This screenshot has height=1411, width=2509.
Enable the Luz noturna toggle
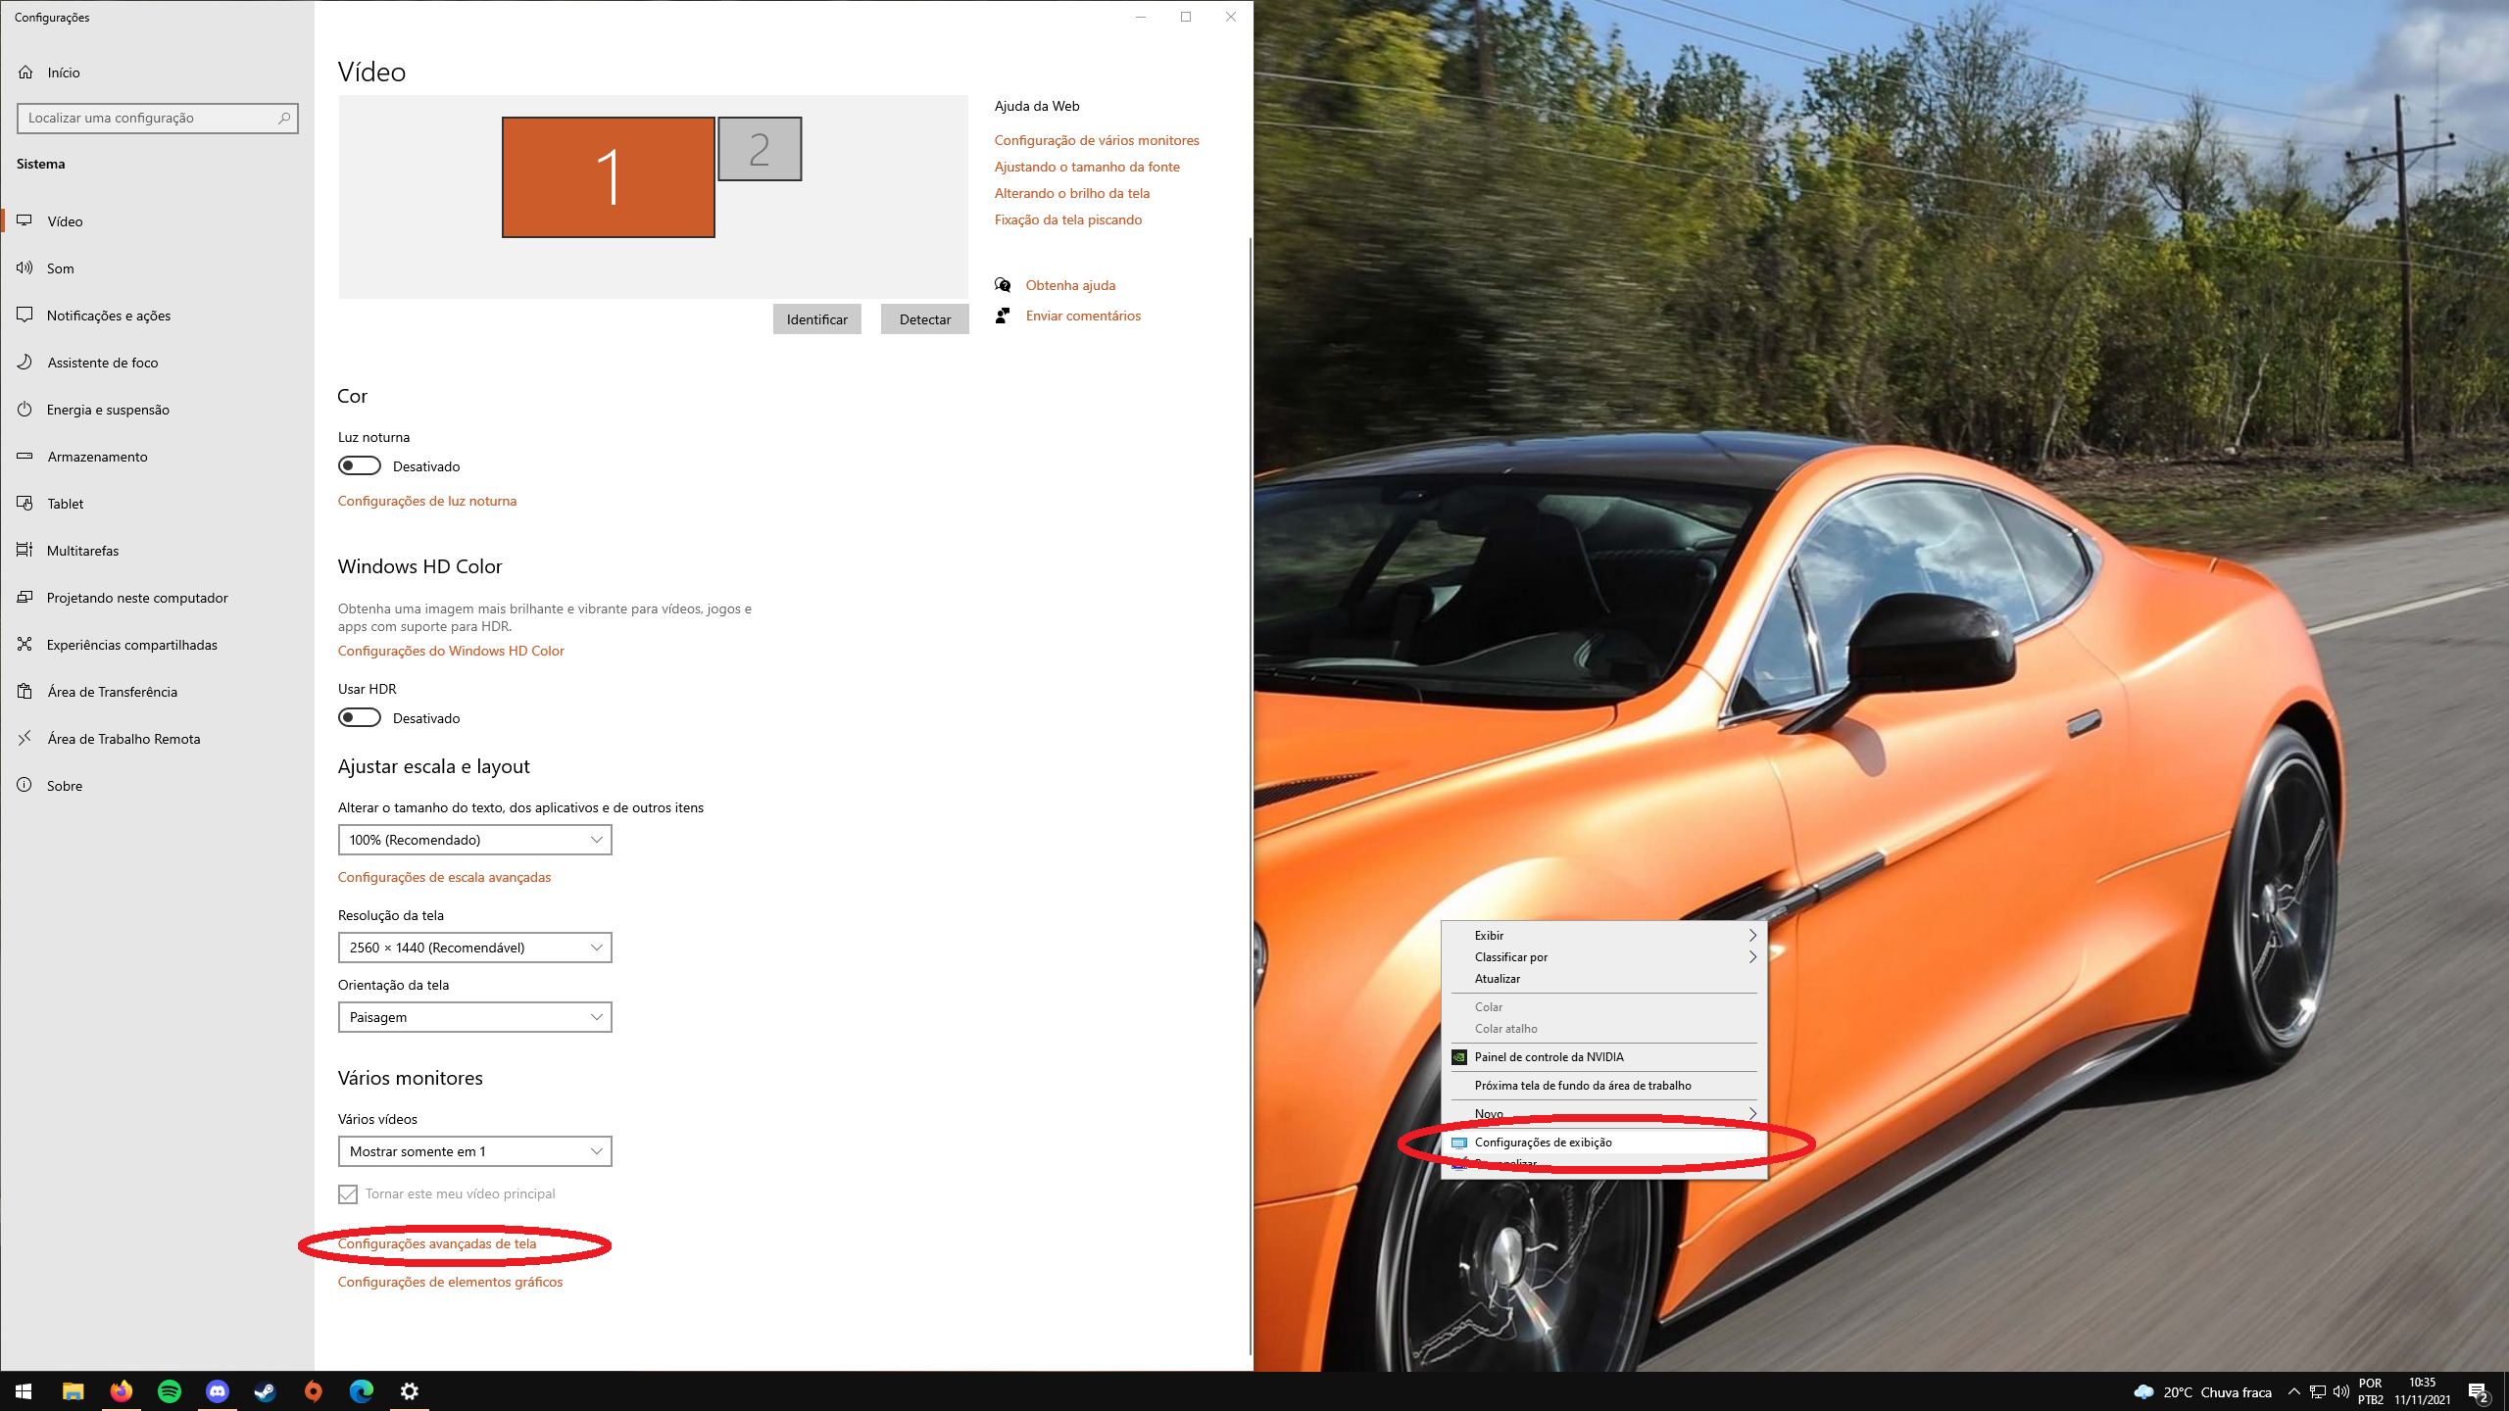360,465
